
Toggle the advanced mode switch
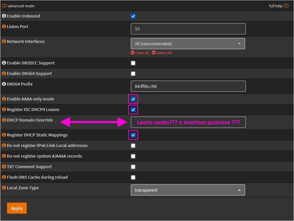click(5, 6)
